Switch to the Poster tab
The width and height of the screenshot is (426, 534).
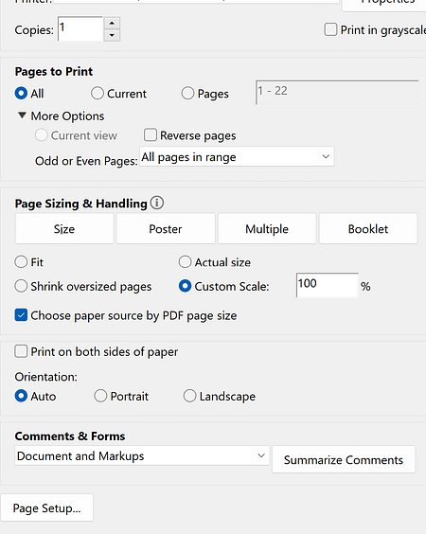pos(166,228)
